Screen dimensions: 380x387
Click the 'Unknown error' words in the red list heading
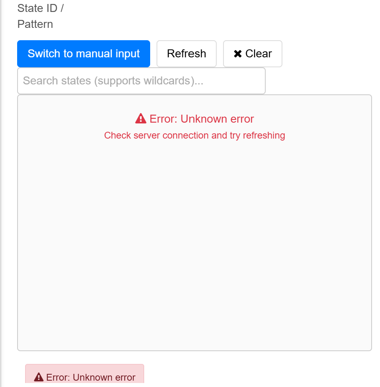tap(217, 119)
